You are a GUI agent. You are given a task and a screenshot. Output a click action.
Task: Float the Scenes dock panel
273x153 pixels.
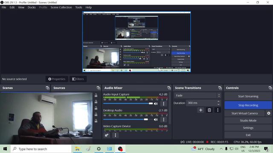[x=47, y=88]
